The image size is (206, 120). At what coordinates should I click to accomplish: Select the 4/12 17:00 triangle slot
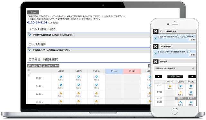pyautogui.click(x=61, y=101)
